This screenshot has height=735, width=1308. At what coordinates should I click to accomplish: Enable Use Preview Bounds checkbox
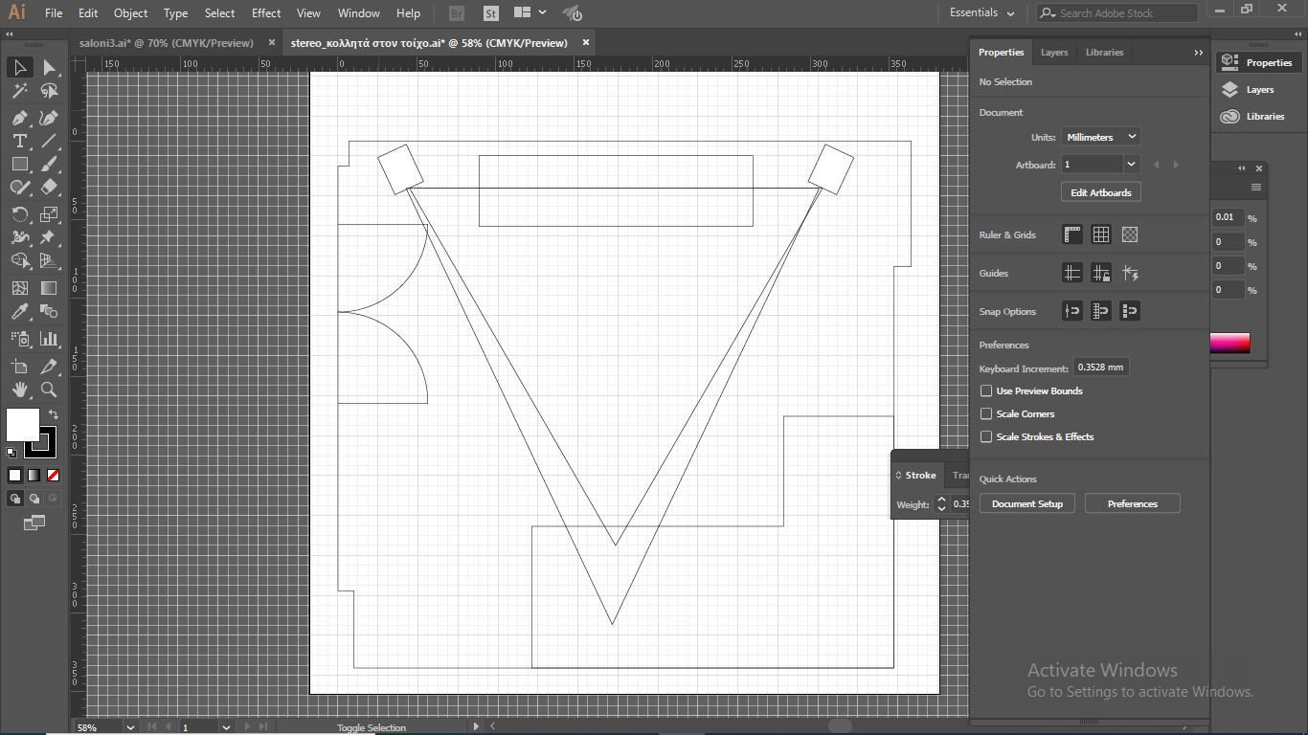coord(986,390)
